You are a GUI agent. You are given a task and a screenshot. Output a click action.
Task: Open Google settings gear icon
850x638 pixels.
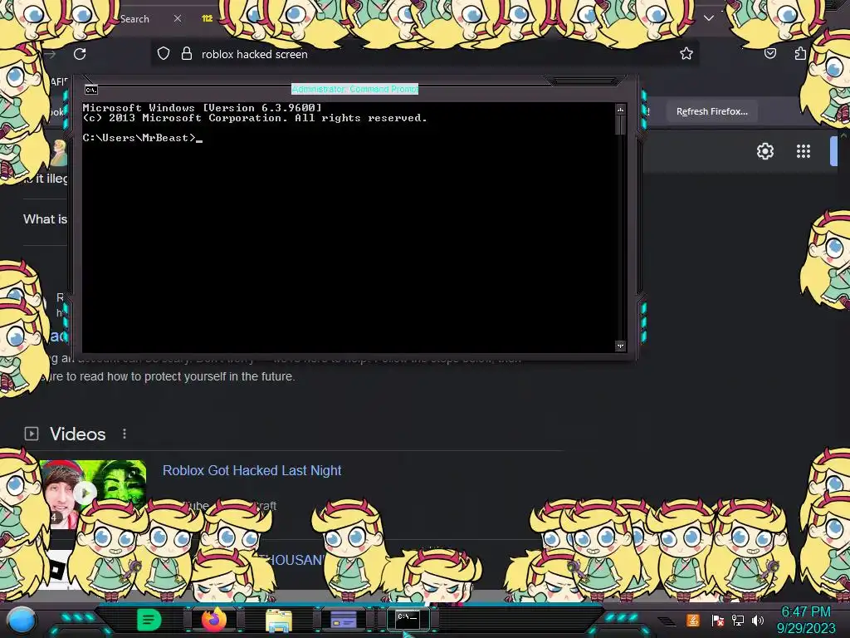(x=765, y=151)
